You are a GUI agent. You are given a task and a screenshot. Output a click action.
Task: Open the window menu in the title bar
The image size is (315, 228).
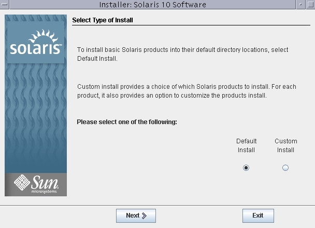tap(5, 5)
